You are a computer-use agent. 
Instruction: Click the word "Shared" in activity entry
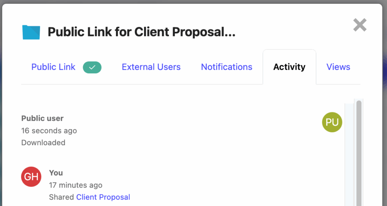click(62, 197)
